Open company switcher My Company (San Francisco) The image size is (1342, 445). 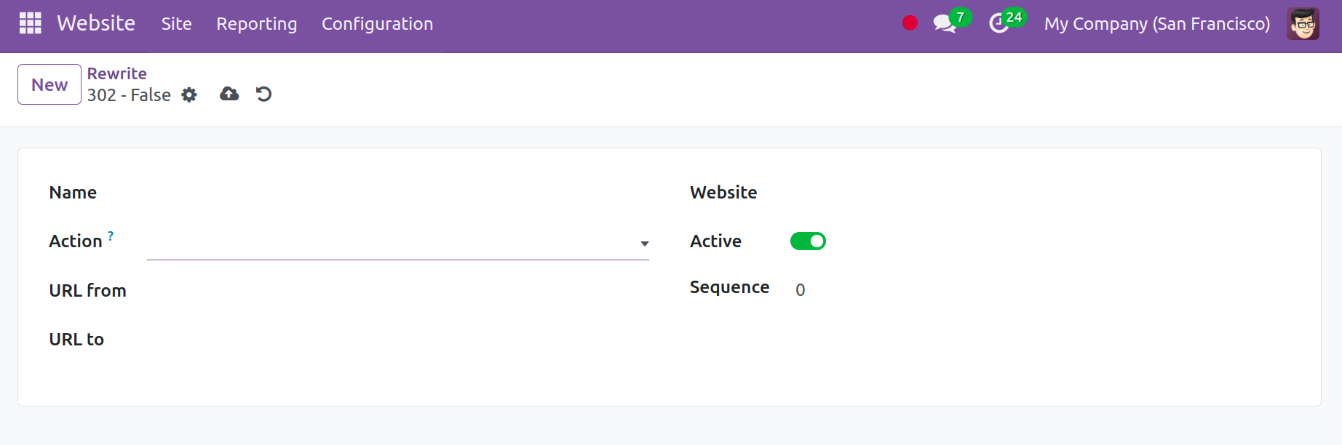[1156, 23]
